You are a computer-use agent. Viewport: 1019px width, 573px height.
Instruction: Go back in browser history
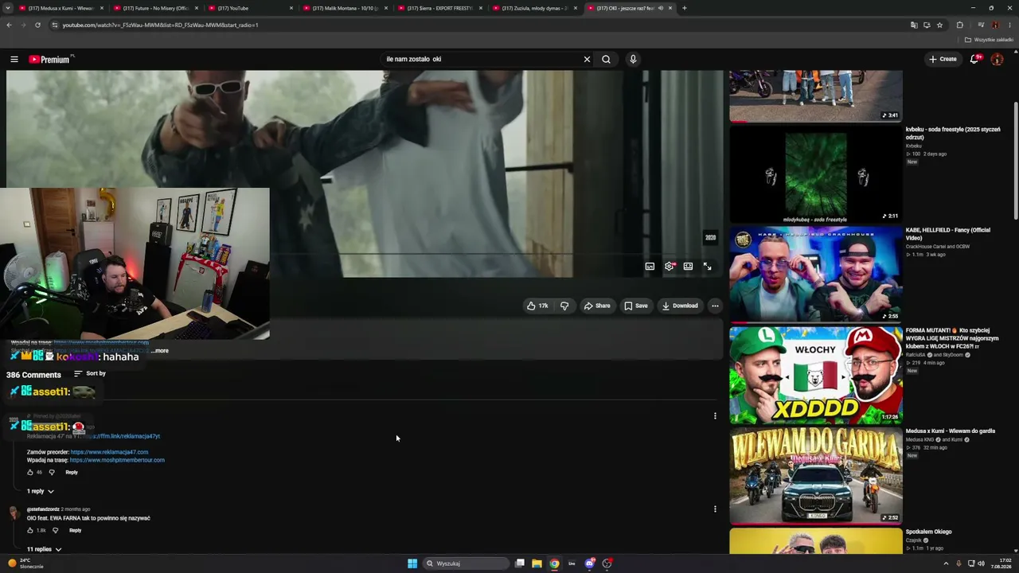click(x=9, y=25)
